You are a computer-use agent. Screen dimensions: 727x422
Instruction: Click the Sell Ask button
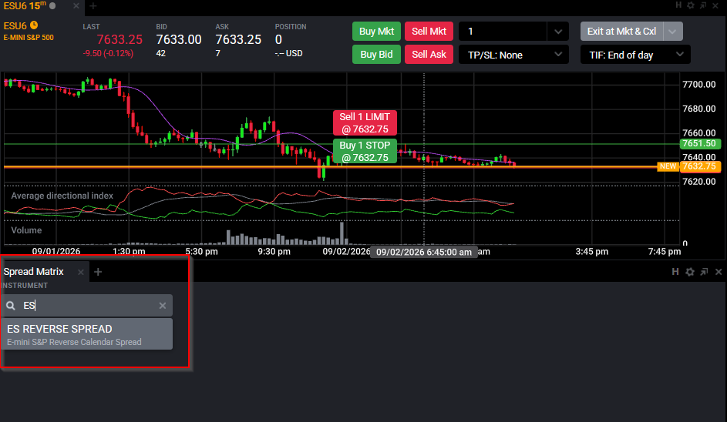(429, 55)
